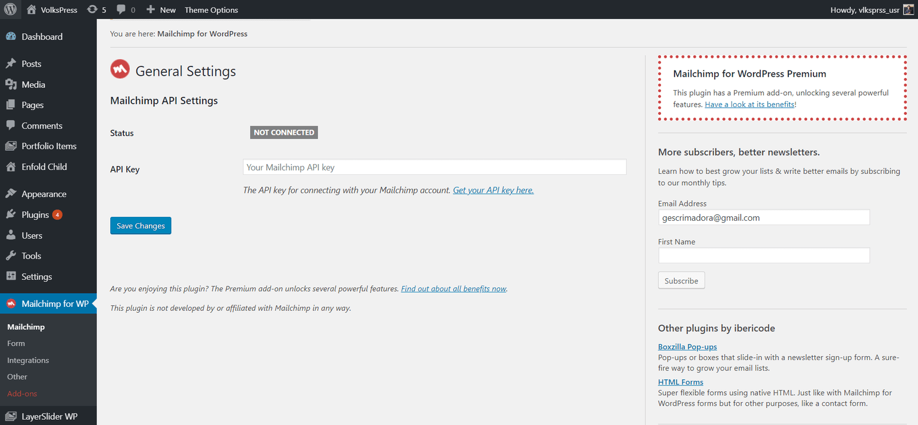Click into the API Key field

tap(434, 167)
